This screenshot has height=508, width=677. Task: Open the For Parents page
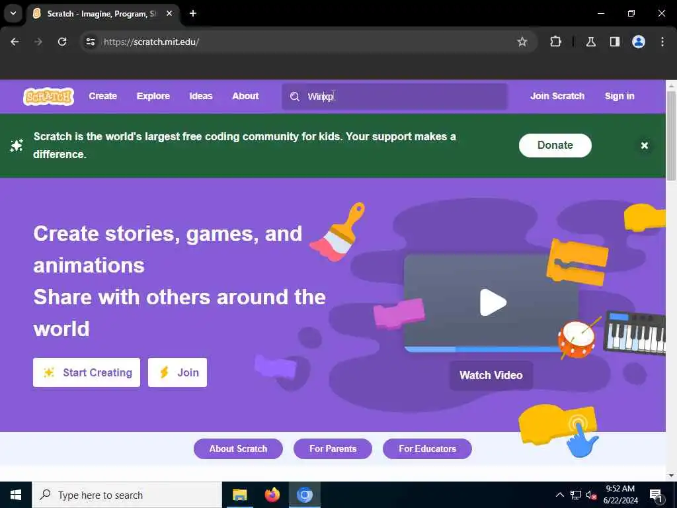[333, 449]
